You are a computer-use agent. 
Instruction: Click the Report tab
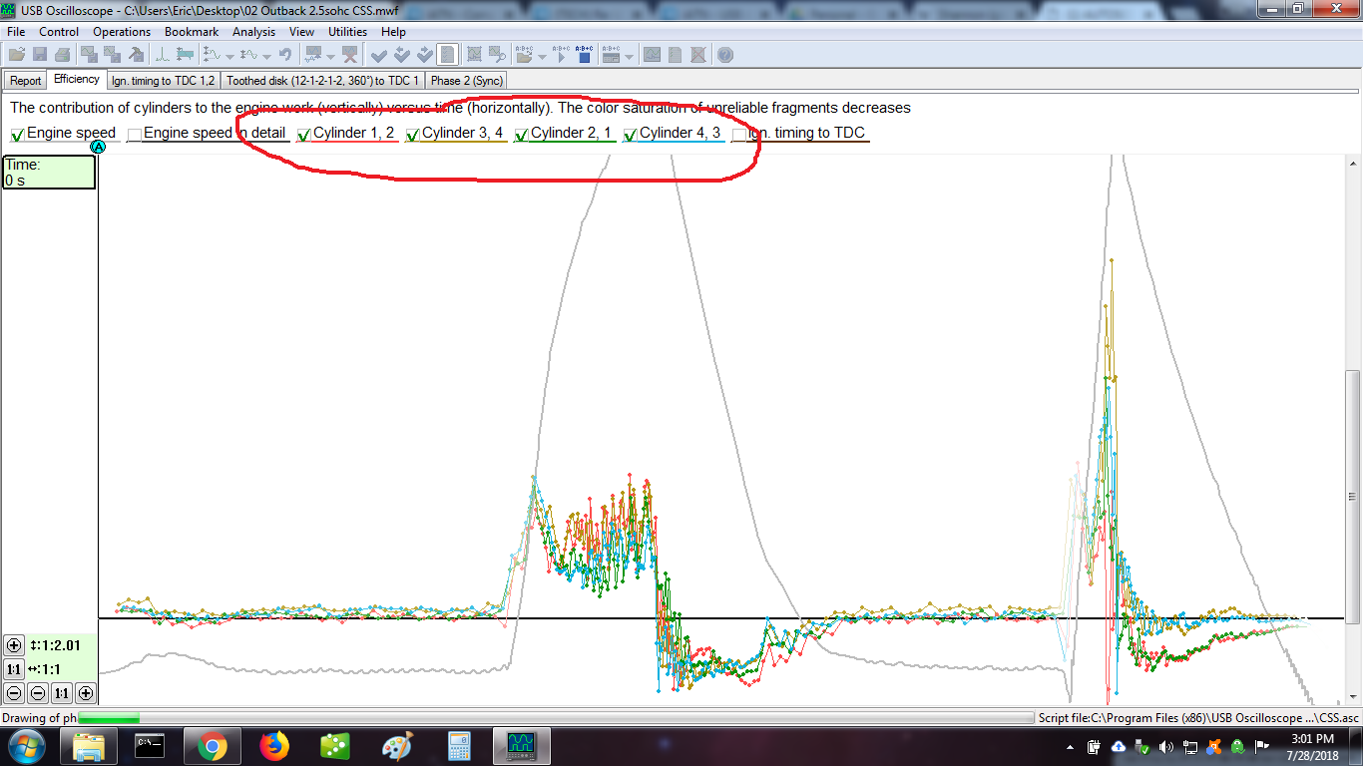26,81
